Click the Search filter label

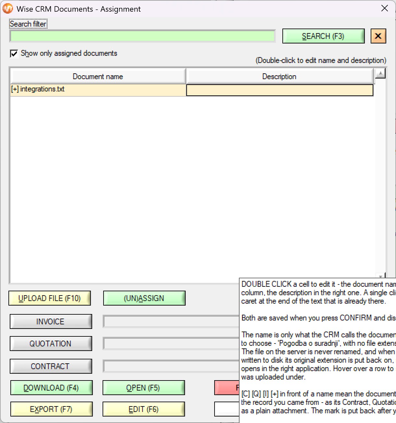point(28,24)
